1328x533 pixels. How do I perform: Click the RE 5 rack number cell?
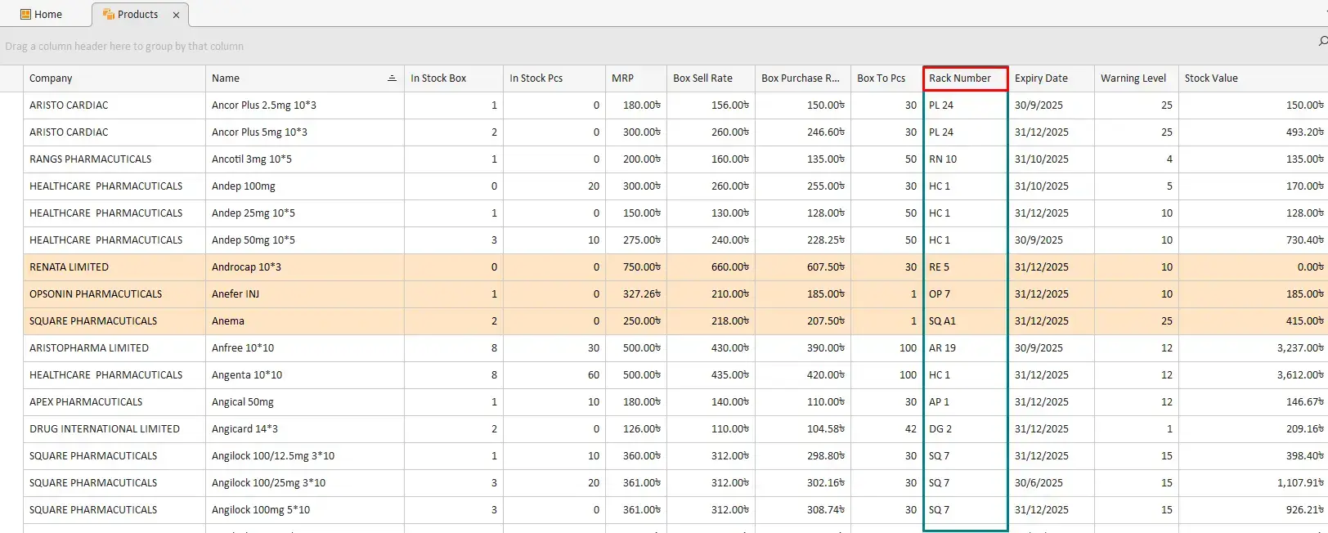(x=966, y=267)
